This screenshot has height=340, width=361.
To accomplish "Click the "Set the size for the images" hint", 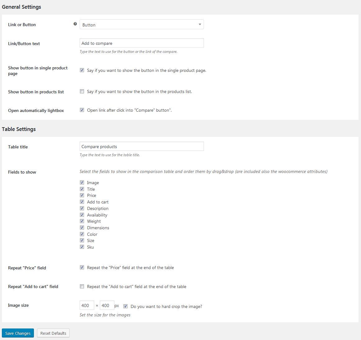I will pos(105,315).
